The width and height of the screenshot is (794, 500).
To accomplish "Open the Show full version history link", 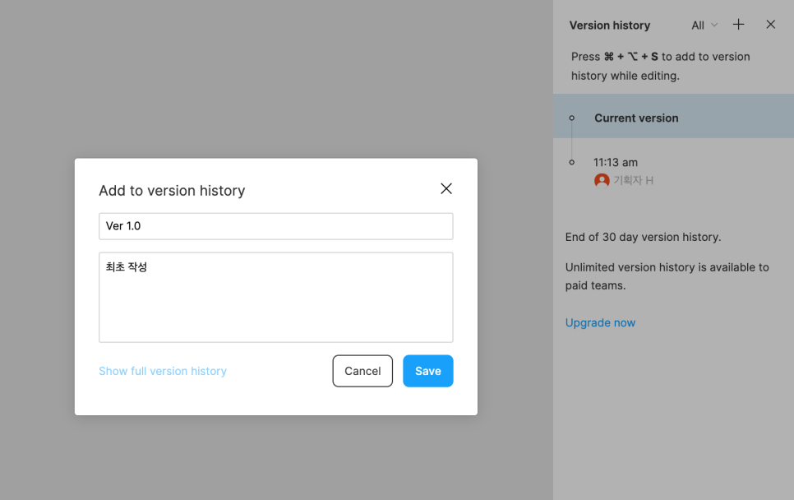I will (163, 371).
